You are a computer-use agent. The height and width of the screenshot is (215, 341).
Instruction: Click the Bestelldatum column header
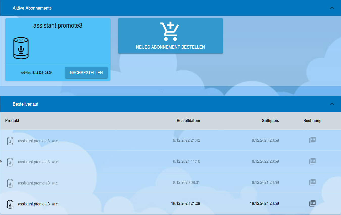[x=188, y=121]
